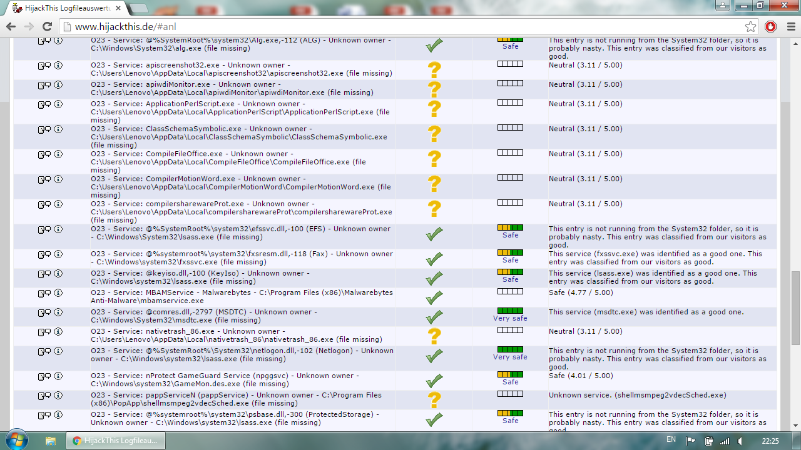Click the text "Safe (4.77 / 5.00)"
The image size is (801, 450).
click(581, 292)
